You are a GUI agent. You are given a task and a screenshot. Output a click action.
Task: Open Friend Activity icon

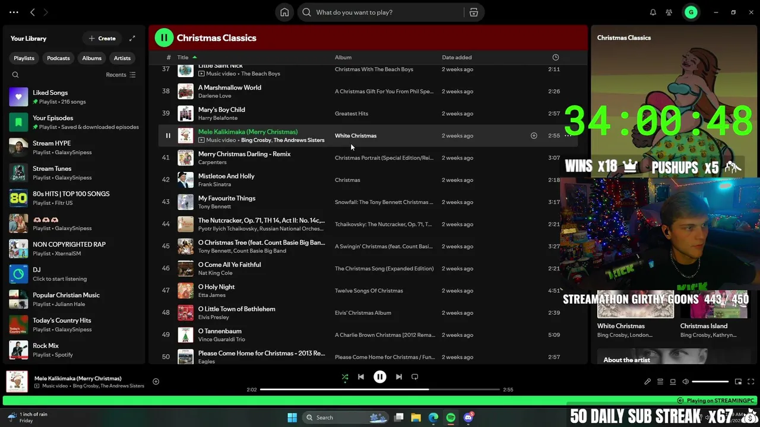[669, 12]
